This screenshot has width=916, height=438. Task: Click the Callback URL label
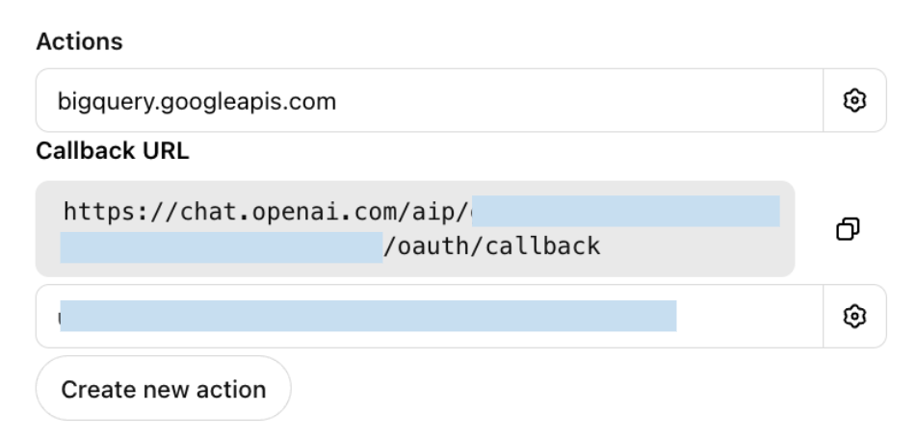(x=112, y=151)
